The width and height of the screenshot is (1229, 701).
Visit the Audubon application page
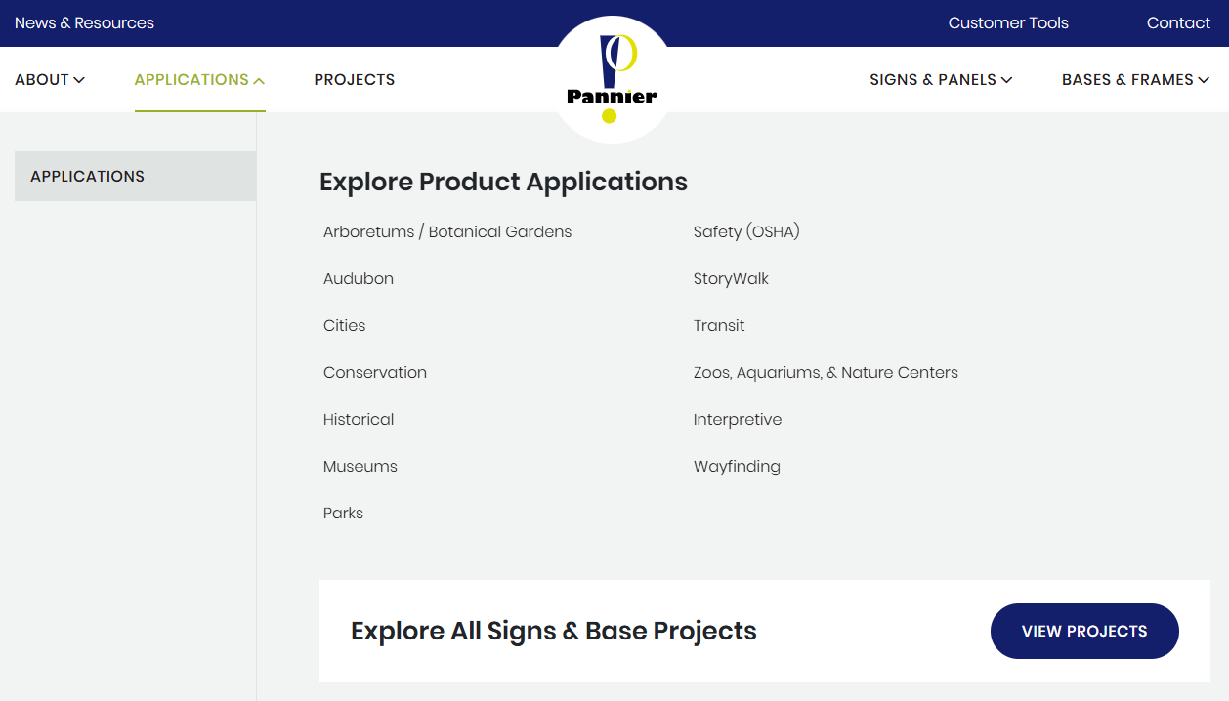pos(359,279)
